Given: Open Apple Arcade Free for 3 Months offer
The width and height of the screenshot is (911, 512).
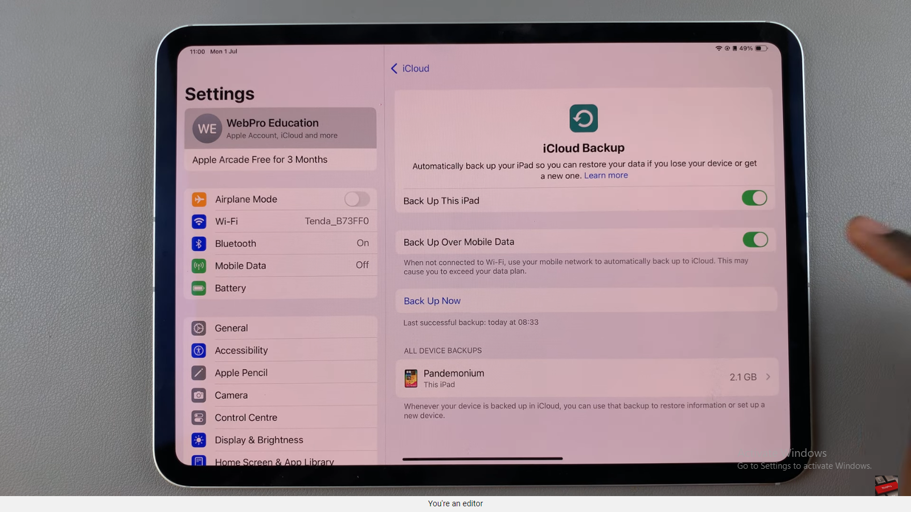Looking at the screenshot, I should (x=281, y=160).
